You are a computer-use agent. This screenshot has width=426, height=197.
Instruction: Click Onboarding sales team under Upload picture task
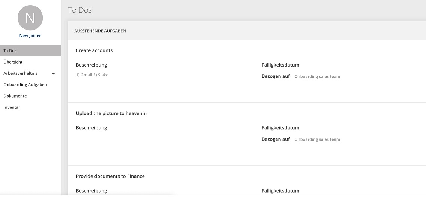tap(317, 139)
